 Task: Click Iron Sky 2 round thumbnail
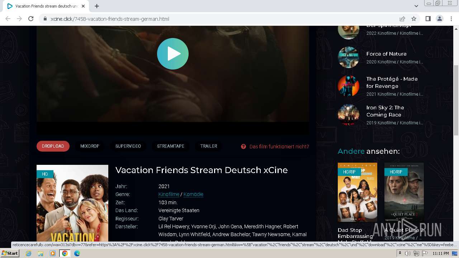coord(349,115)
